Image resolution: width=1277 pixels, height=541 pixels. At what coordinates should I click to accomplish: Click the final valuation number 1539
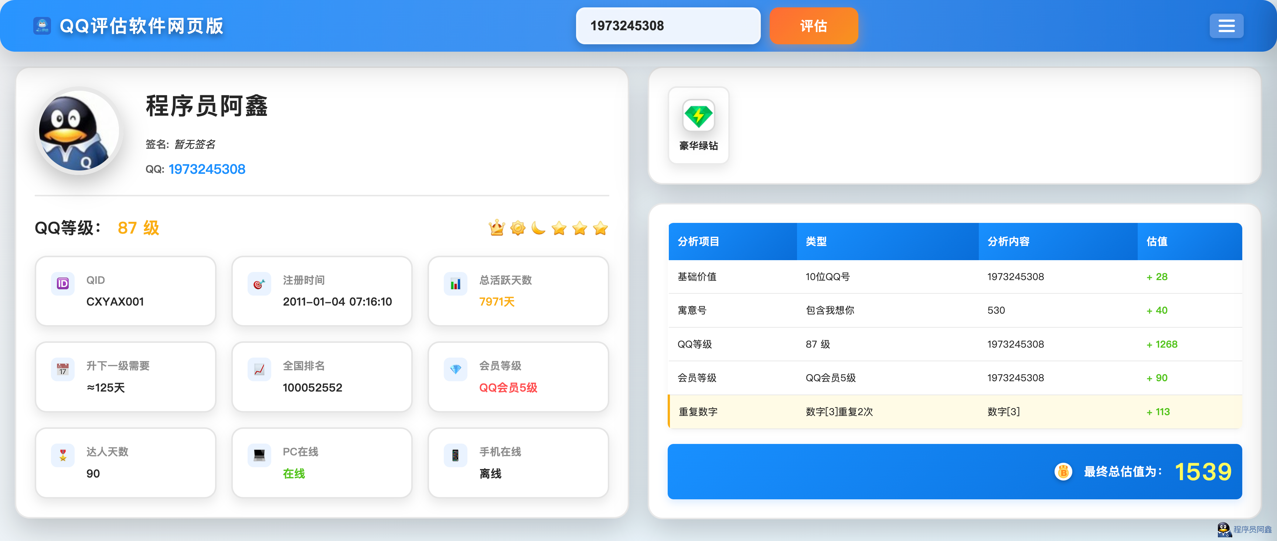1203,471
